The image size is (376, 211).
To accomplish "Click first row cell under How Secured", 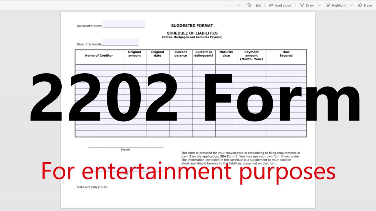I will click(286, 68).
